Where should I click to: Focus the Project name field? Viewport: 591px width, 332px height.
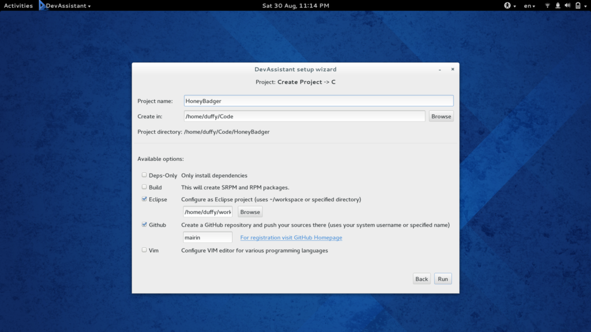coord(319,101)
